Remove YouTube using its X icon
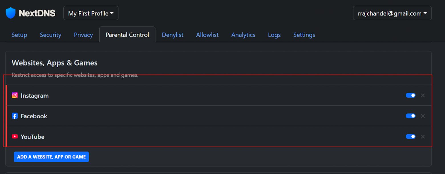The height and width of the screenshot is (174, 445). tap(423, 137)
